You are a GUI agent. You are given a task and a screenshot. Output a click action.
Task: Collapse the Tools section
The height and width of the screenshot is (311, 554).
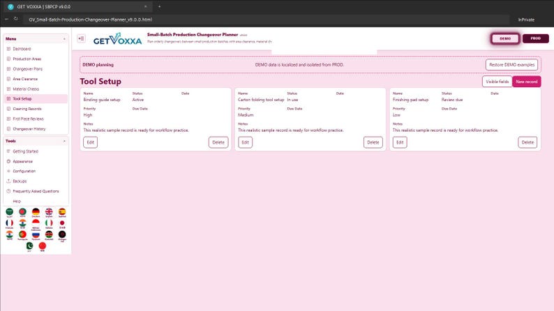(64, 141)
